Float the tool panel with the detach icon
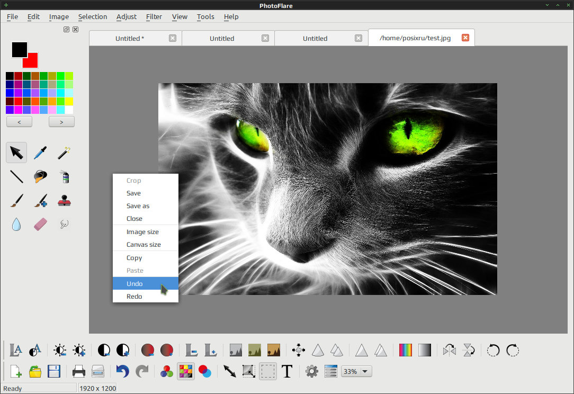This screenshot has height=394, width=574. tap(66, 29)
